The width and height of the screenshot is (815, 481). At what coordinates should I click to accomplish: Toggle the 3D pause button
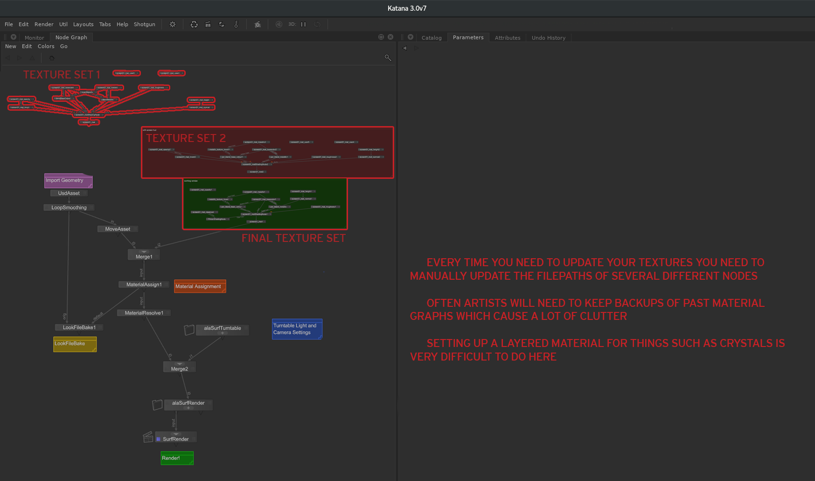click(x=303, y=24)
